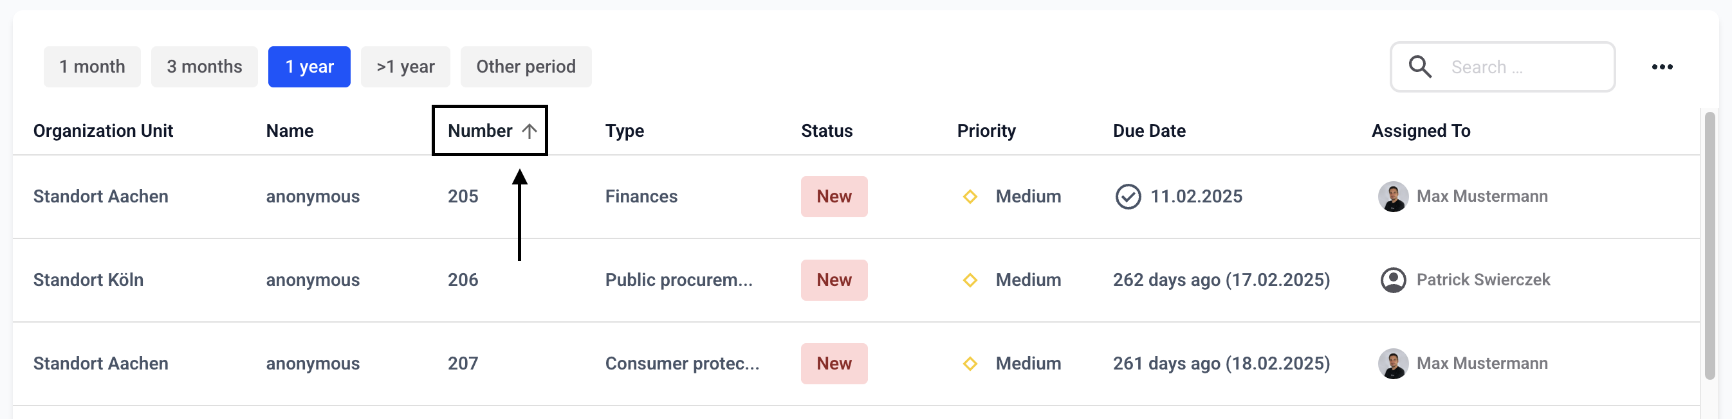The height and width of the screenshot is (419, 1732).
Task: Click the search magnifier icon
Action: point(1419,66)
